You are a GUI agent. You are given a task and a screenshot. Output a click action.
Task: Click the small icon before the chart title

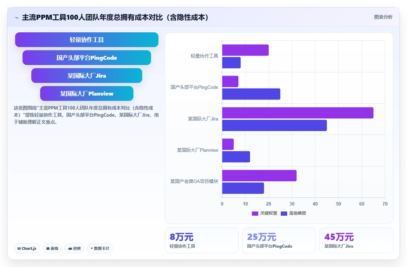17,18
